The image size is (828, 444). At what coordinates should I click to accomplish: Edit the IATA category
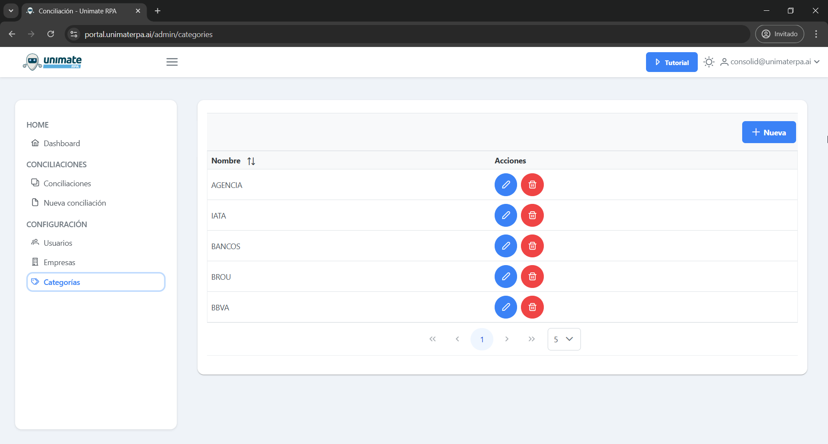pos(506,216)
